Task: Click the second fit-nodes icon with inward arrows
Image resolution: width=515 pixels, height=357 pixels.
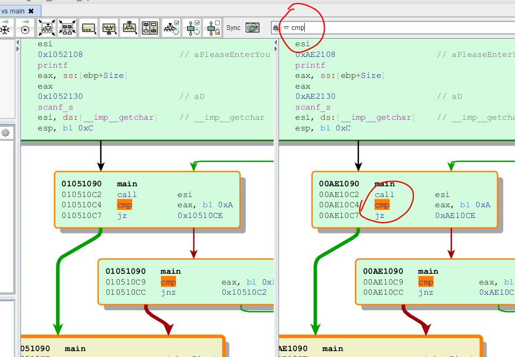Action: tap(67, 28)
